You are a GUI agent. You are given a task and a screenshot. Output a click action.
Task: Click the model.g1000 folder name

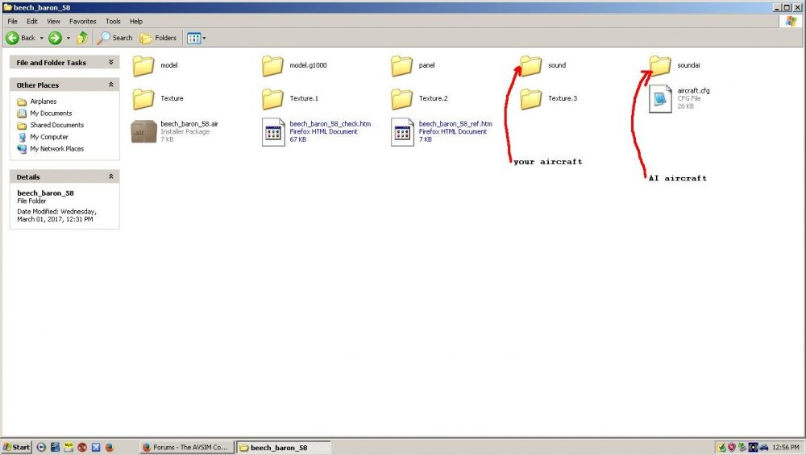point(308,65)
